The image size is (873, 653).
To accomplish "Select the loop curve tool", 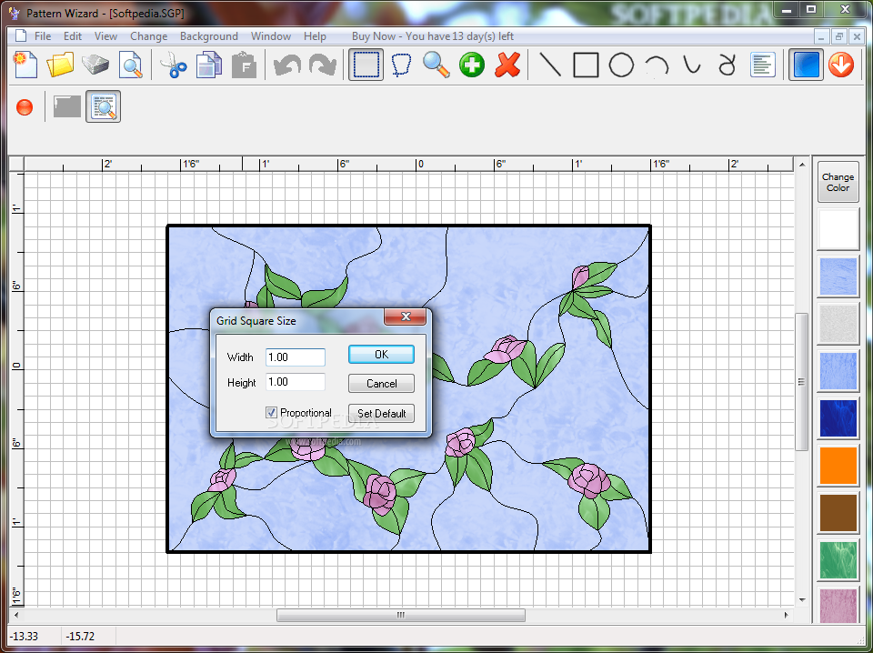I will pos(727,65).
